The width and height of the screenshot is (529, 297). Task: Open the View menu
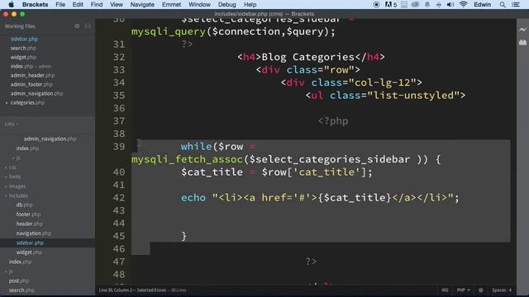(117, 5)
